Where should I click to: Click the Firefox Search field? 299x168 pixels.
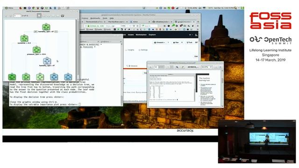[149, 26]
